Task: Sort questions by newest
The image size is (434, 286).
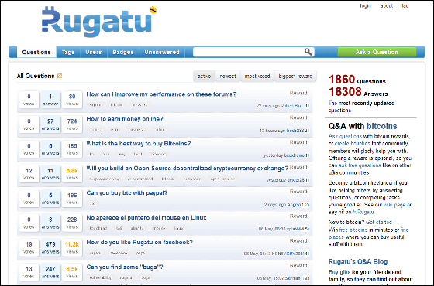Action: click(x=228, y=77)
